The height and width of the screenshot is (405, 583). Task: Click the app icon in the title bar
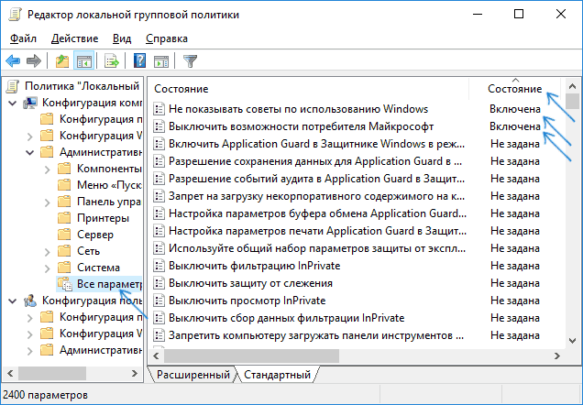pos(16,15)
